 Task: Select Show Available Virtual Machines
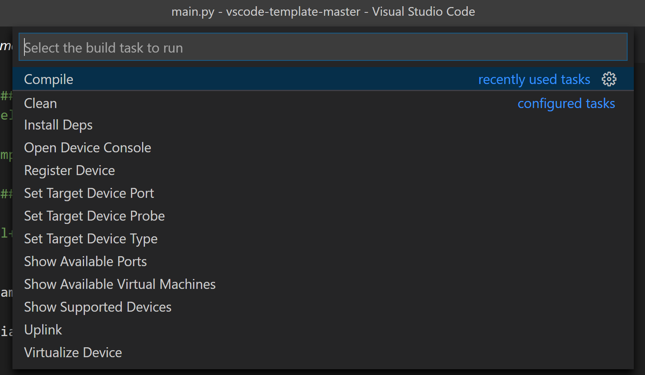click(x=323, y=284)
